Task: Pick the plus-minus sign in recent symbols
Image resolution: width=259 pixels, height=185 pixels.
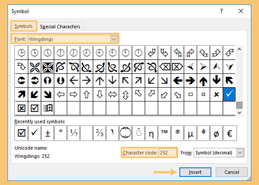Action: pyautogui.click(x=47, y=133)
